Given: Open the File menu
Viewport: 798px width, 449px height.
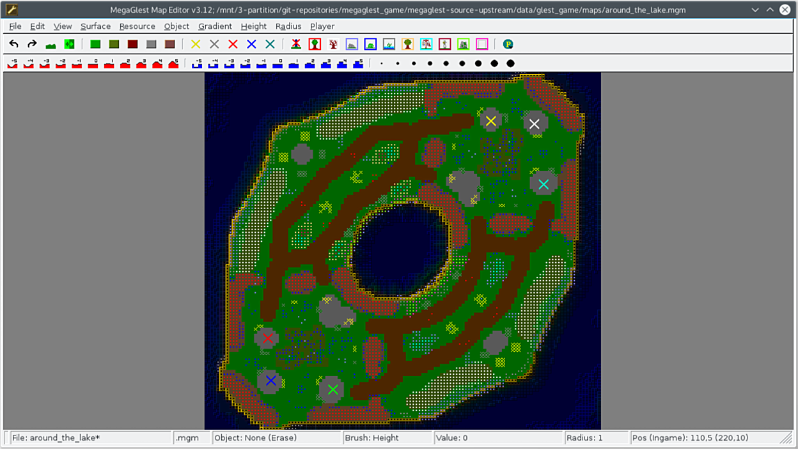Looking at the screenshot, I should tap(15, 26).
